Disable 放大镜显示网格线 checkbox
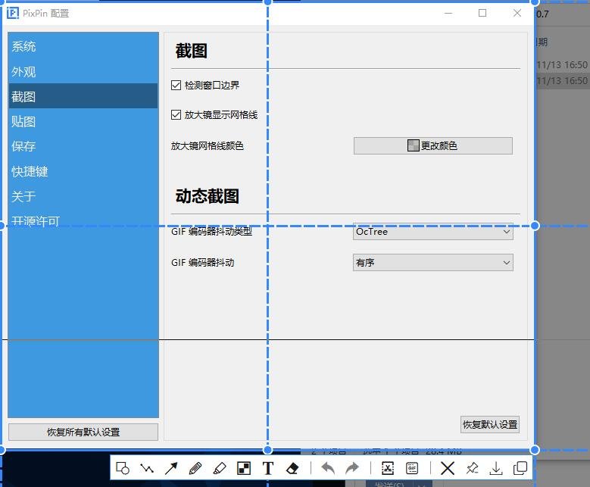Viewport: 590px width, 487px height. point(176,115)
